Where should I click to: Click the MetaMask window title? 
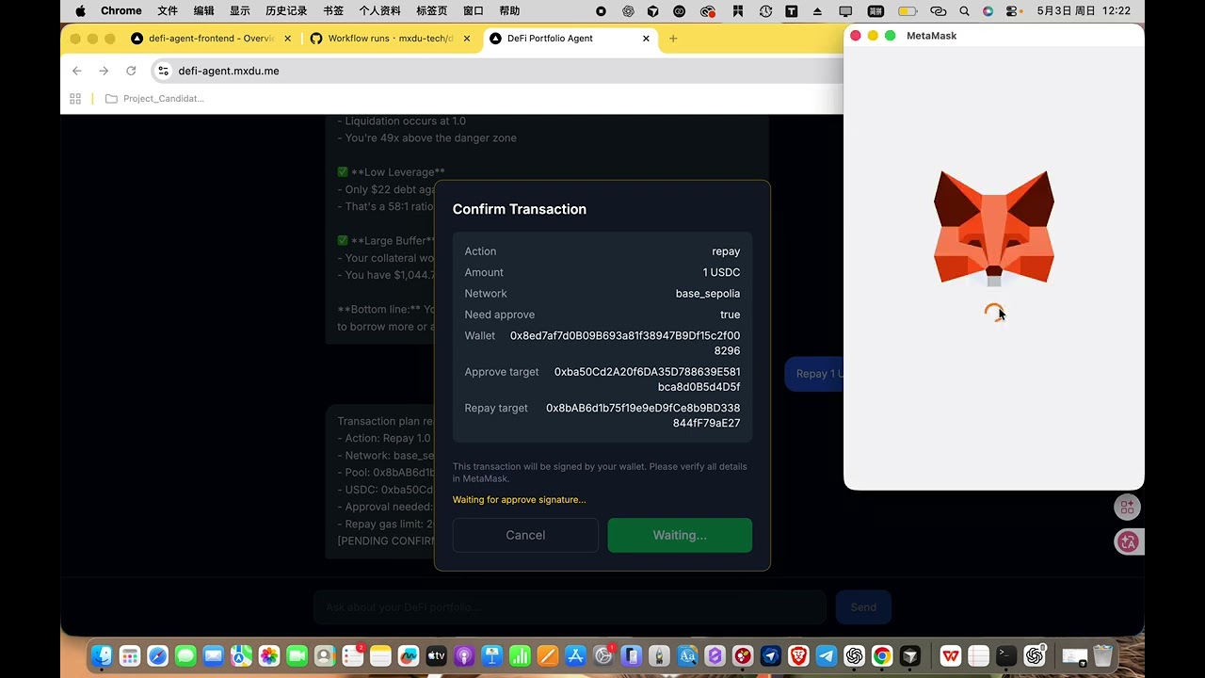tap(931, 36)
